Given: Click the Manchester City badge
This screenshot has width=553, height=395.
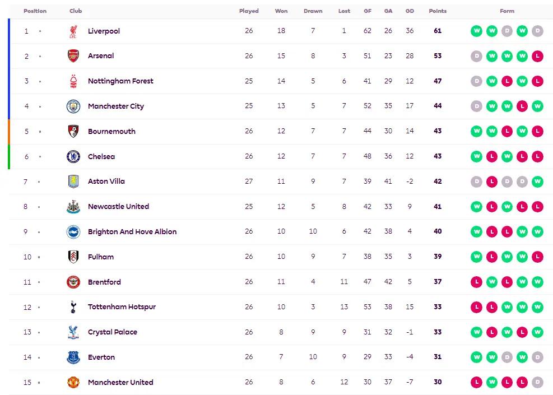Looking at the screenshot, I should pyautogui.click(x=73, y=106).
